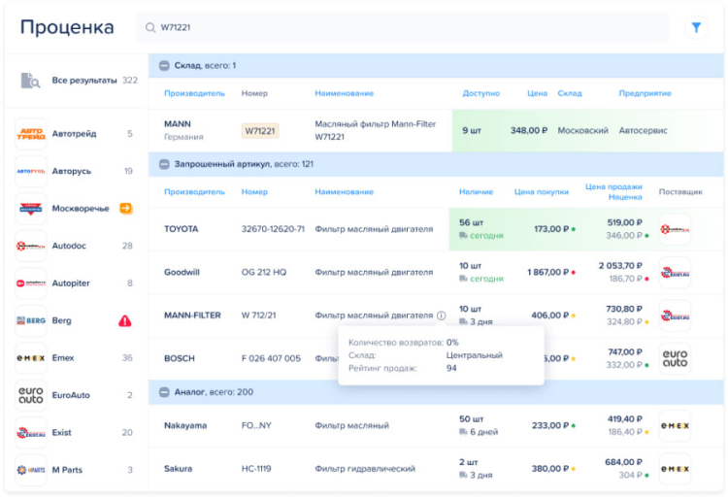Click the search magnifier icon

[x=150, y=28]
